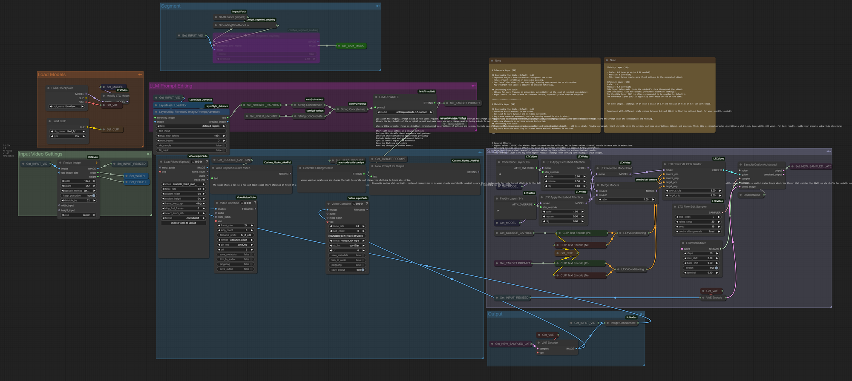852x381 pixels.
Task: Collapse the Auto Caption Source Video node dot
Action: pos(213,168)
